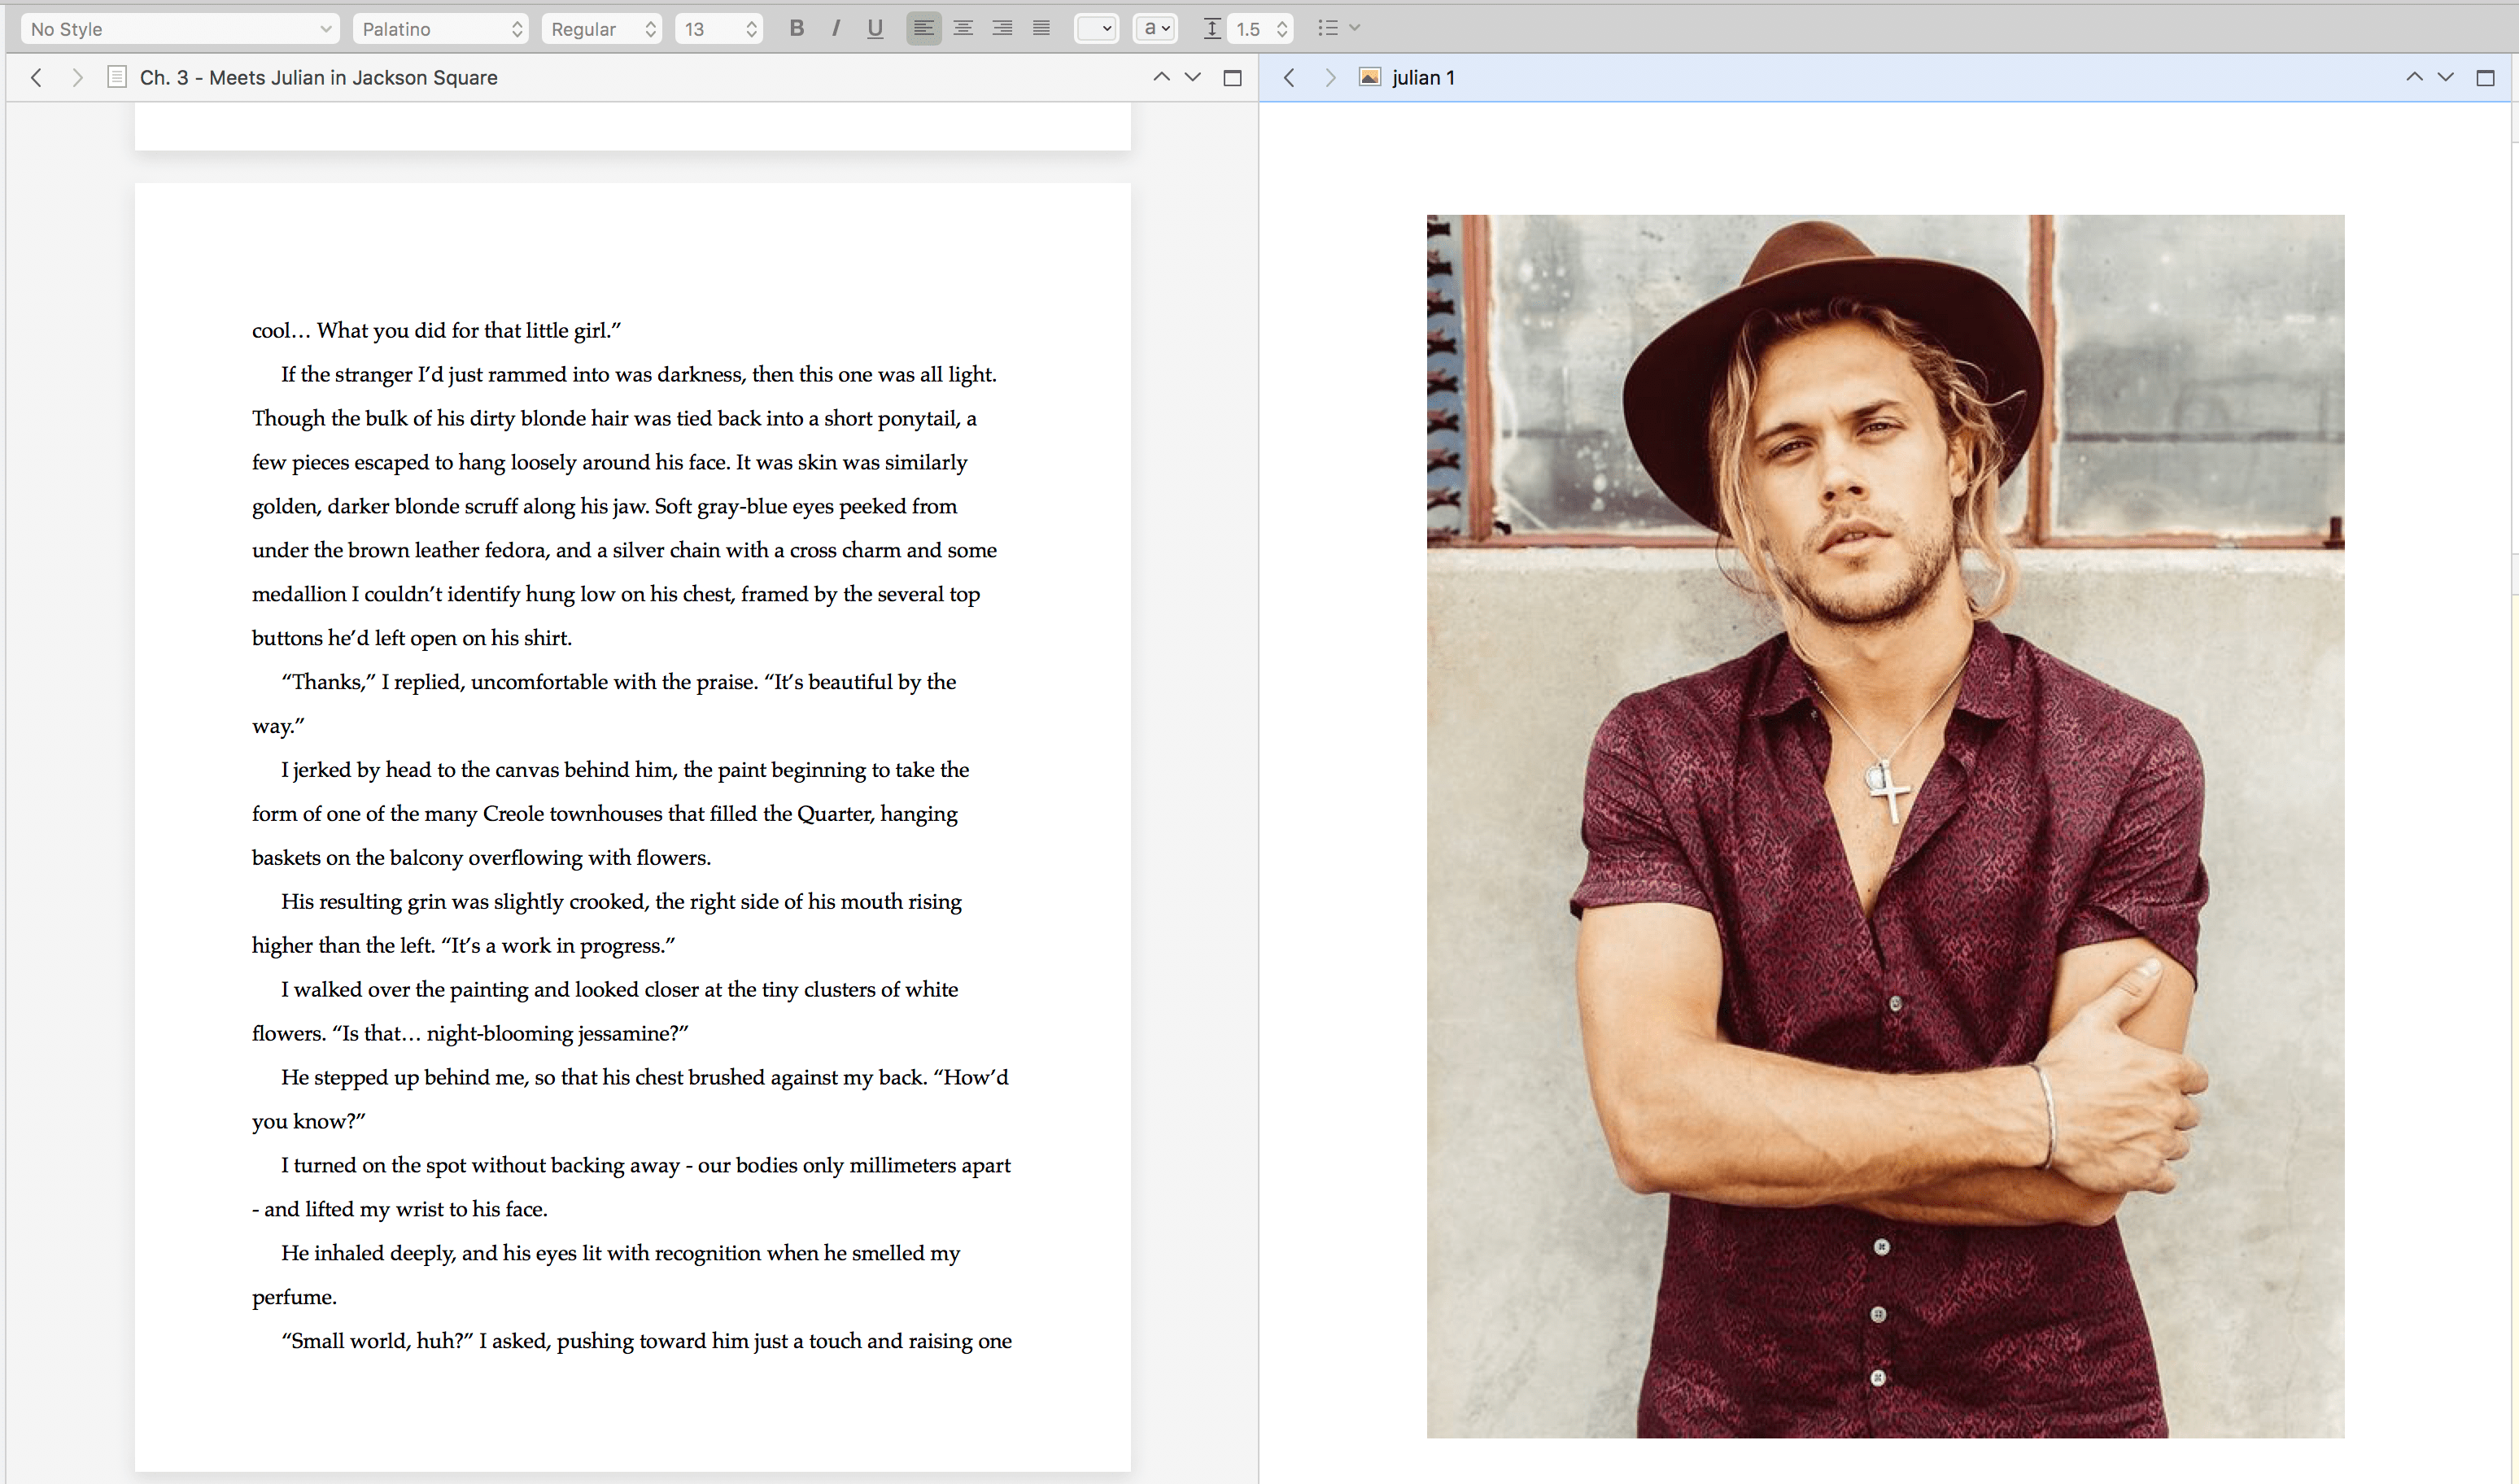
Task: Center-align the paragraph
Action: (963, 28)
